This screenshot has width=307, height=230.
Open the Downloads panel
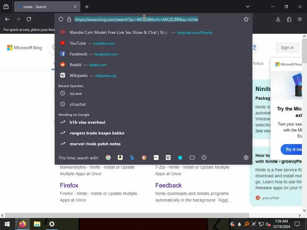coord(278,19)
